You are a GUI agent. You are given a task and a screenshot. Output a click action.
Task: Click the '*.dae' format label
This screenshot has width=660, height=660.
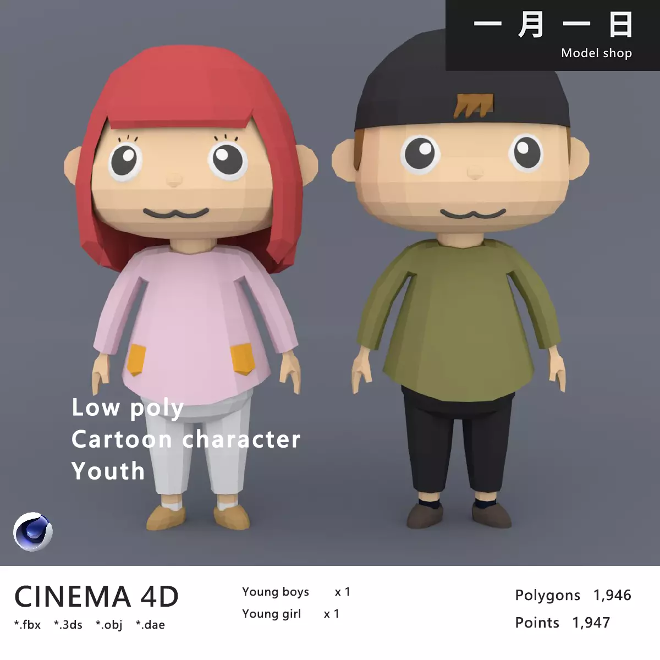point(150,625)
